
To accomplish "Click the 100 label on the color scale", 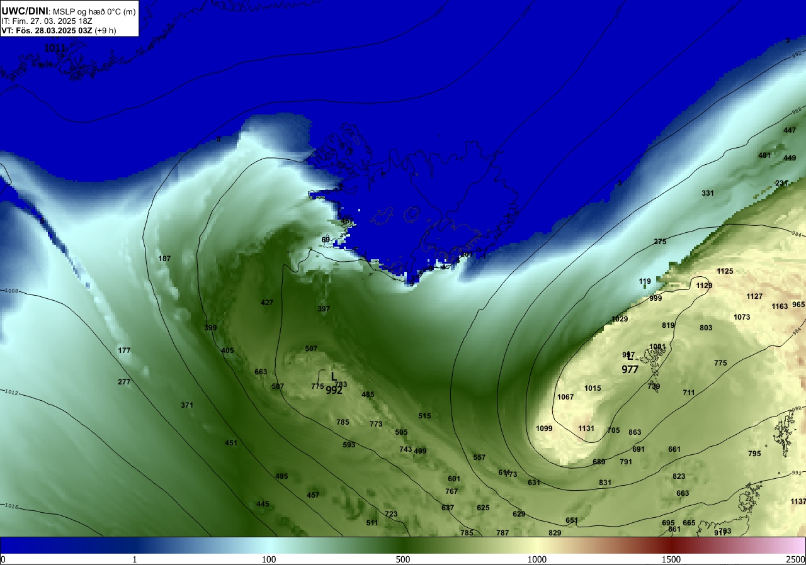I will (x=269, y=559).
